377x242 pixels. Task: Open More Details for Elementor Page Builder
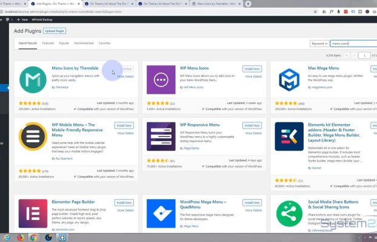click(x=125, y=211)
